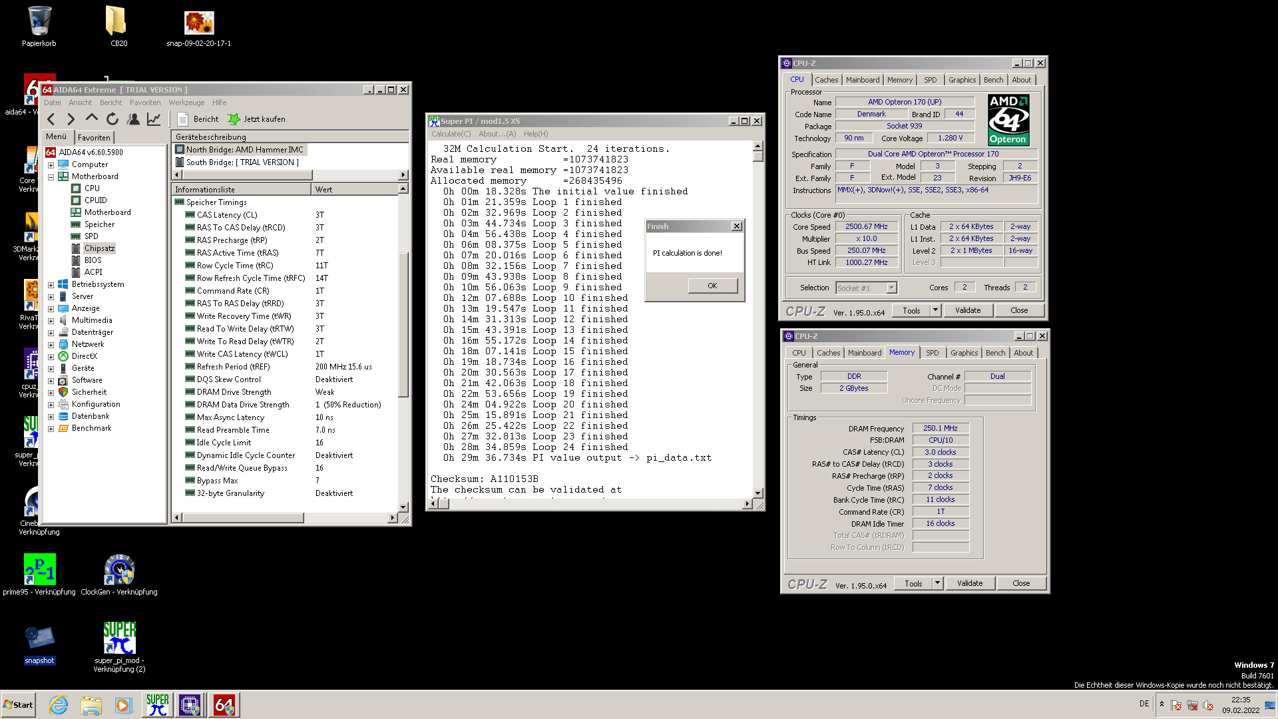This screenshot has width=1278, height=719.
Task: Open the Ansicht menu in AIDA64
Action: pos(81,103)
